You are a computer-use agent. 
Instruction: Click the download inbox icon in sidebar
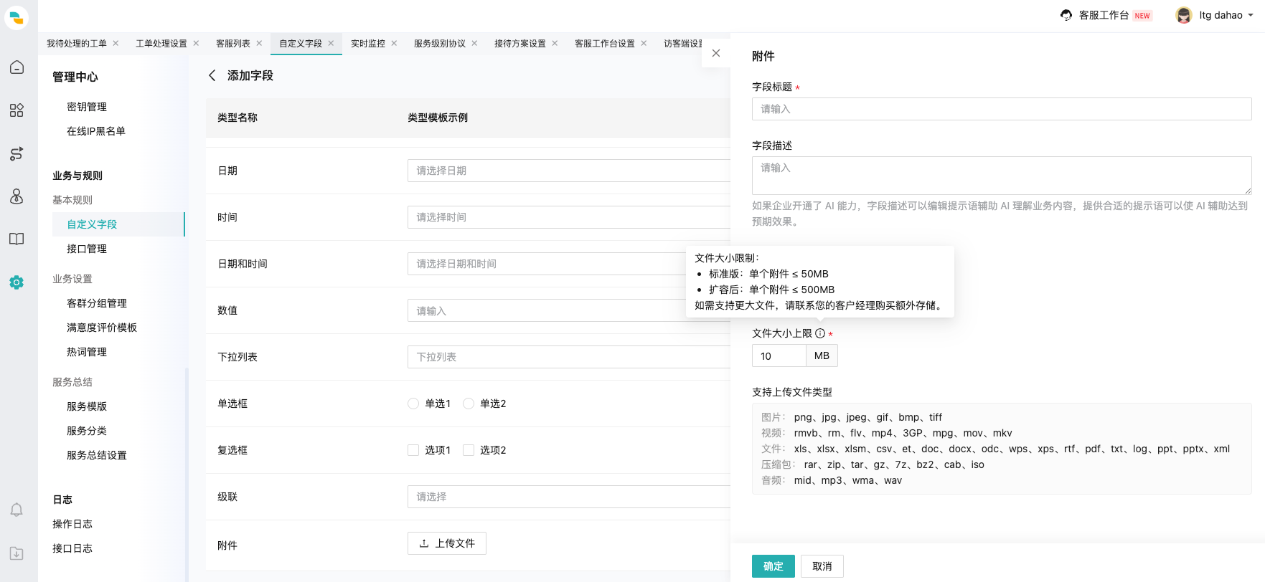tap(17, 553)
